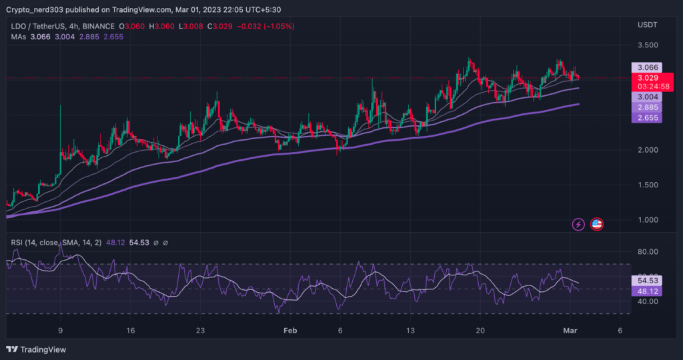Viewport: 683px width, 360px height.
Task: Click the RSI (14, close, SMA, 14, 2) label
Action: click(x=56, y=243)
